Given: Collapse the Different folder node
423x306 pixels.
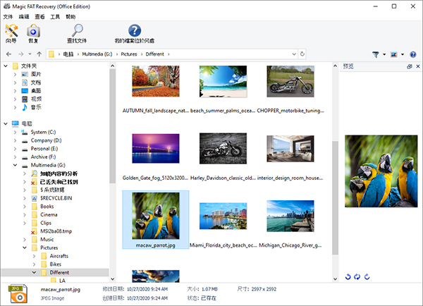Looking at the screenshot, I should click(34, 273).
